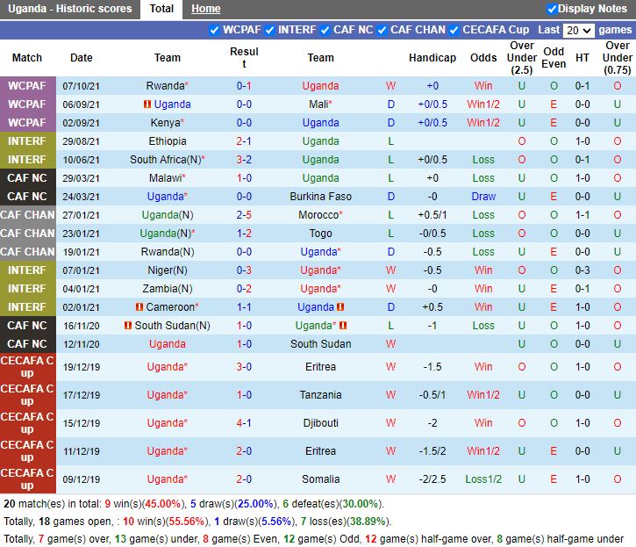636x547 pixels.
Task: Uncheck the CECAFA Cup filter checkbox
Action: (454, 30)
